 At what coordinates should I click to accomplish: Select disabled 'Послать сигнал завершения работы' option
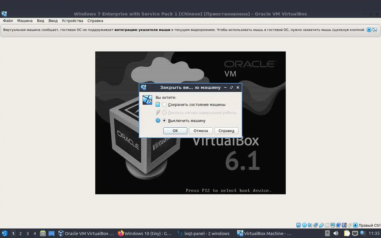pyautogui.click(x=199, y=112)
